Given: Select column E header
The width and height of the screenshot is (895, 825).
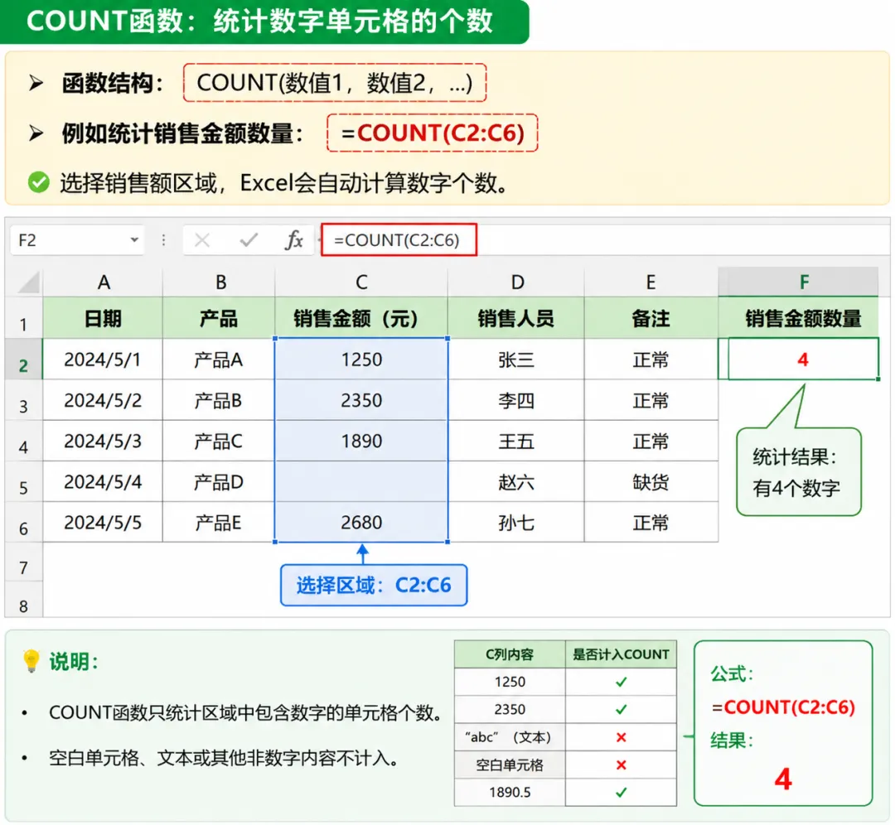Looking at the screenshot, I should [651, 282].
